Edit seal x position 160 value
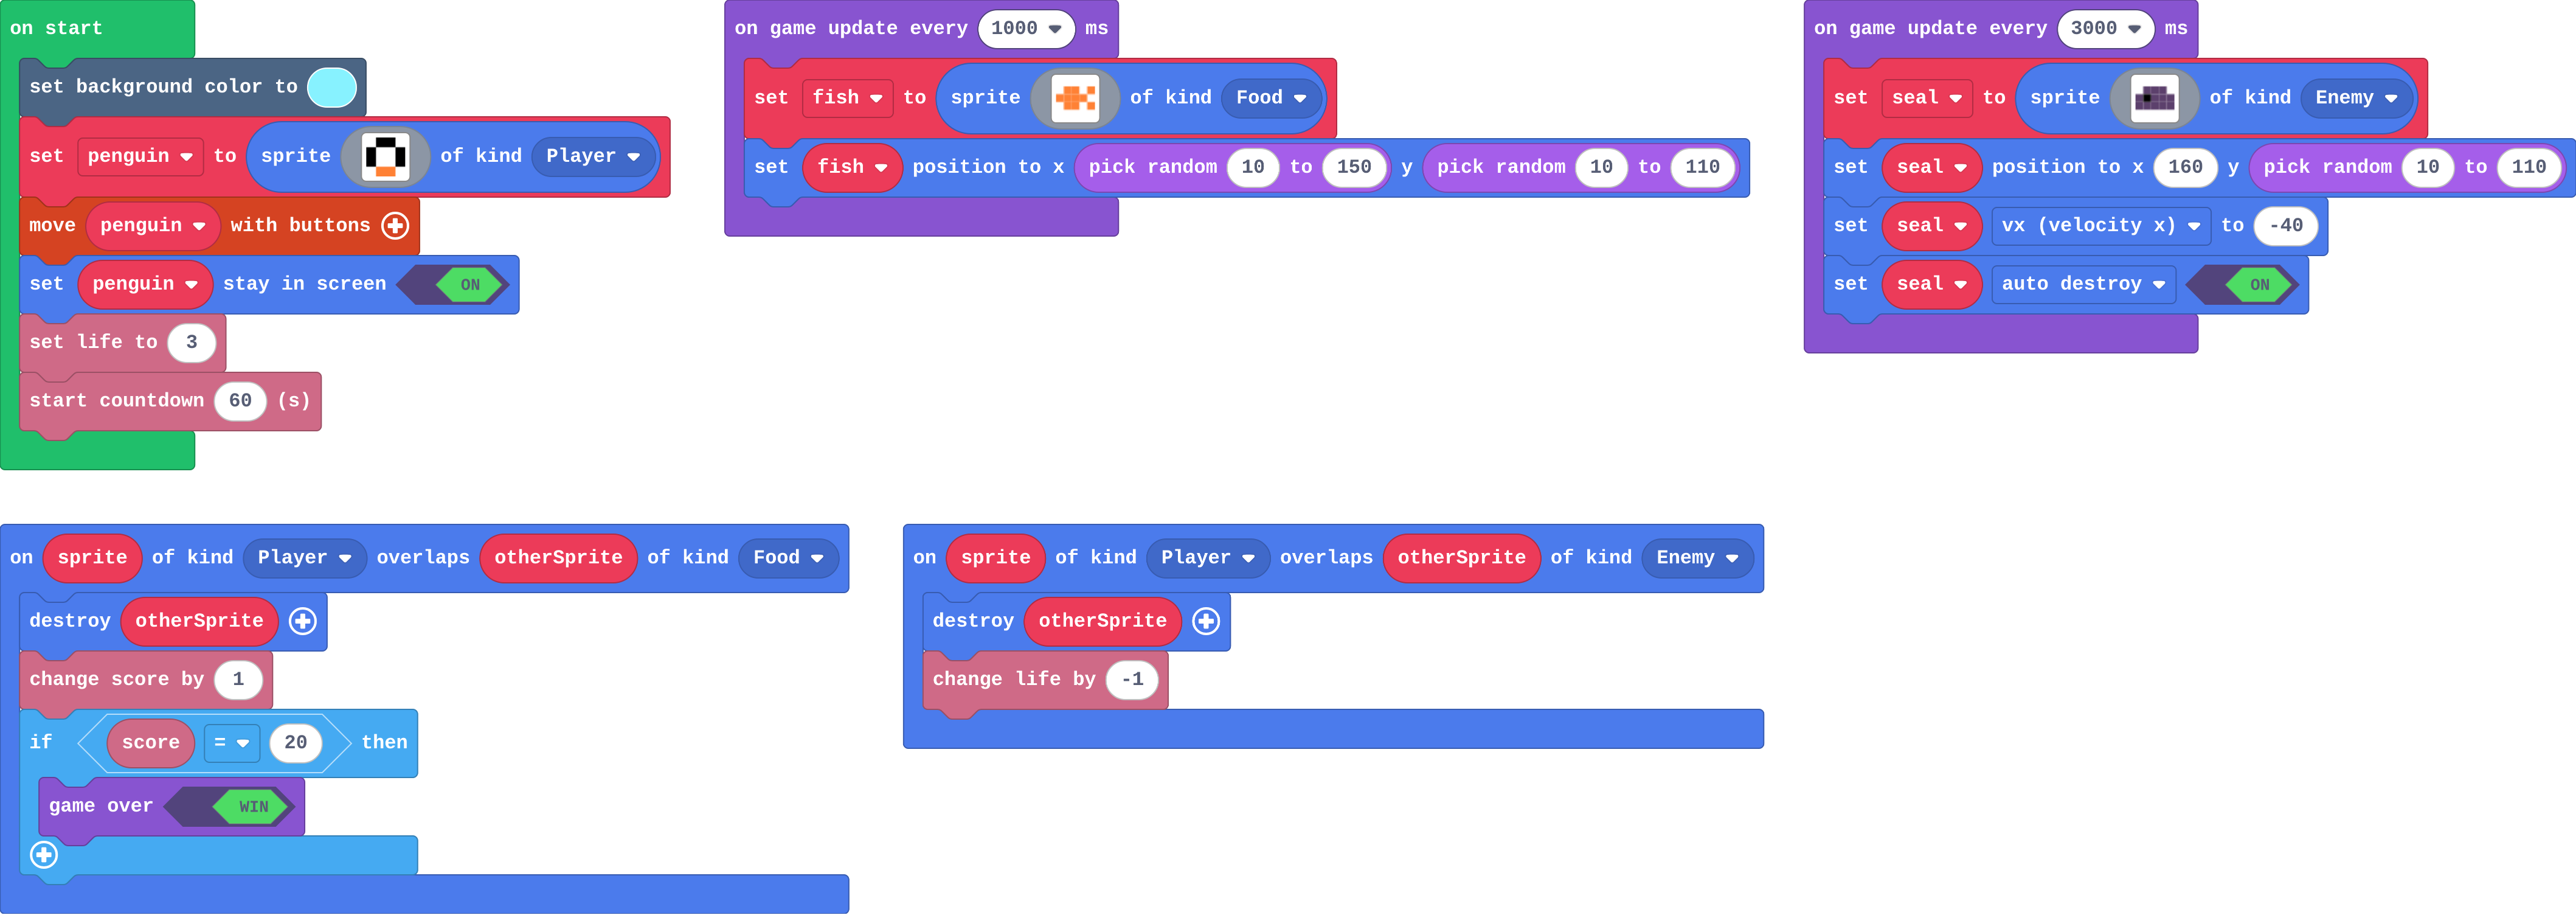The width and height of the screenshot is (2576, 915). pos(2185,167)
